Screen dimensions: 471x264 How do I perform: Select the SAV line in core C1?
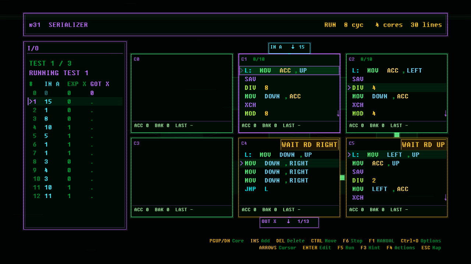289,79
